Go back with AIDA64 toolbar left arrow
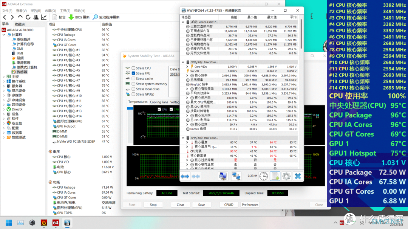Image resolution: width=408 pixels, height=229 pixels. tap(5, 17)
